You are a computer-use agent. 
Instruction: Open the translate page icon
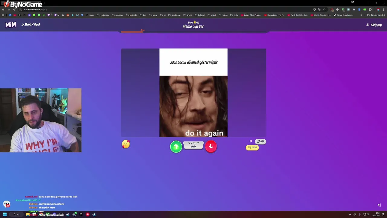(x=319, y=9)
